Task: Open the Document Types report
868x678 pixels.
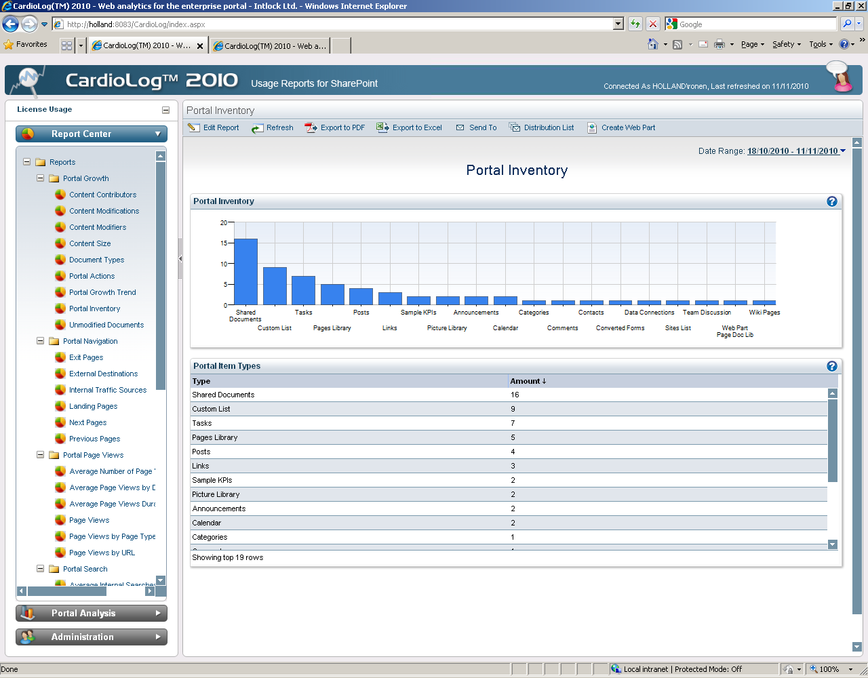Action: pyautogui.click(x=96, y=260)
